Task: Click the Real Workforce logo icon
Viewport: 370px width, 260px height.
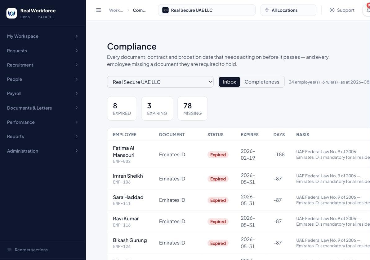Action: click(11, 13)
